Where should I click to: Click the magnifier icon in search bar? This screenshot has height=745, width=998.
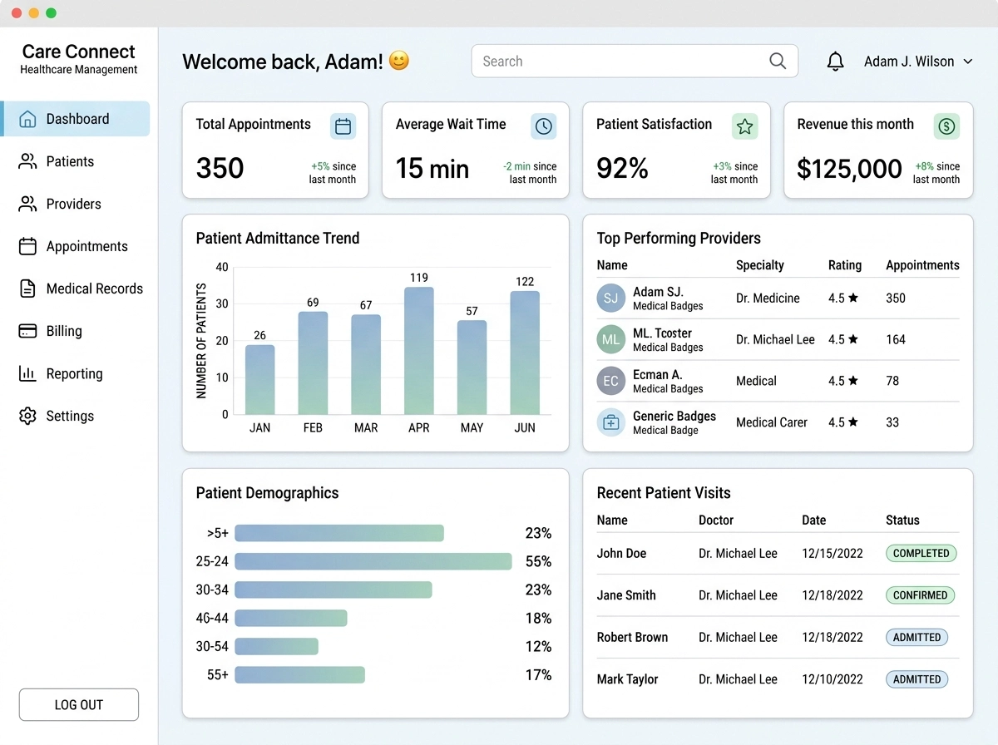tap(778, 61)
